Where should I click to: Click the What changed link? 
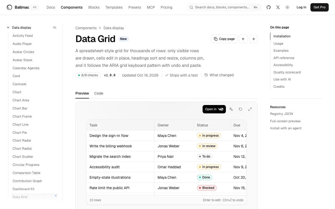pyautogui.click(x=219, y=75)
